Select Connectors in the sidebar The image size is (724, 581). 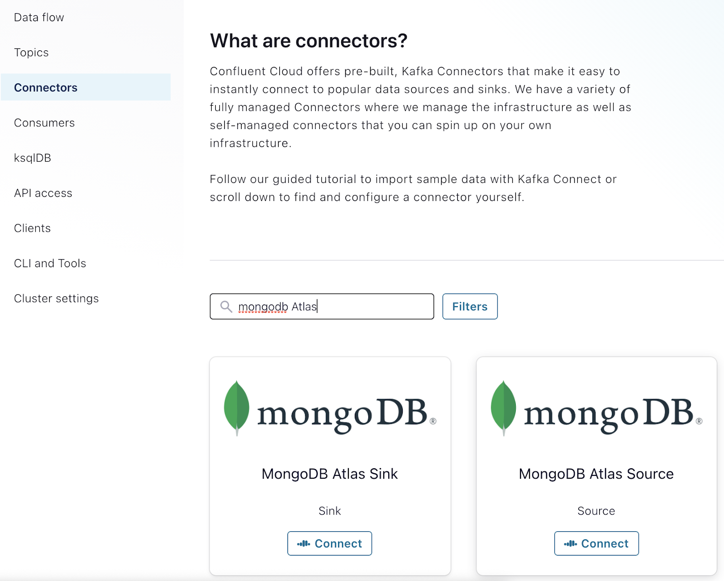pyautogui.click(x=46, y=87)
